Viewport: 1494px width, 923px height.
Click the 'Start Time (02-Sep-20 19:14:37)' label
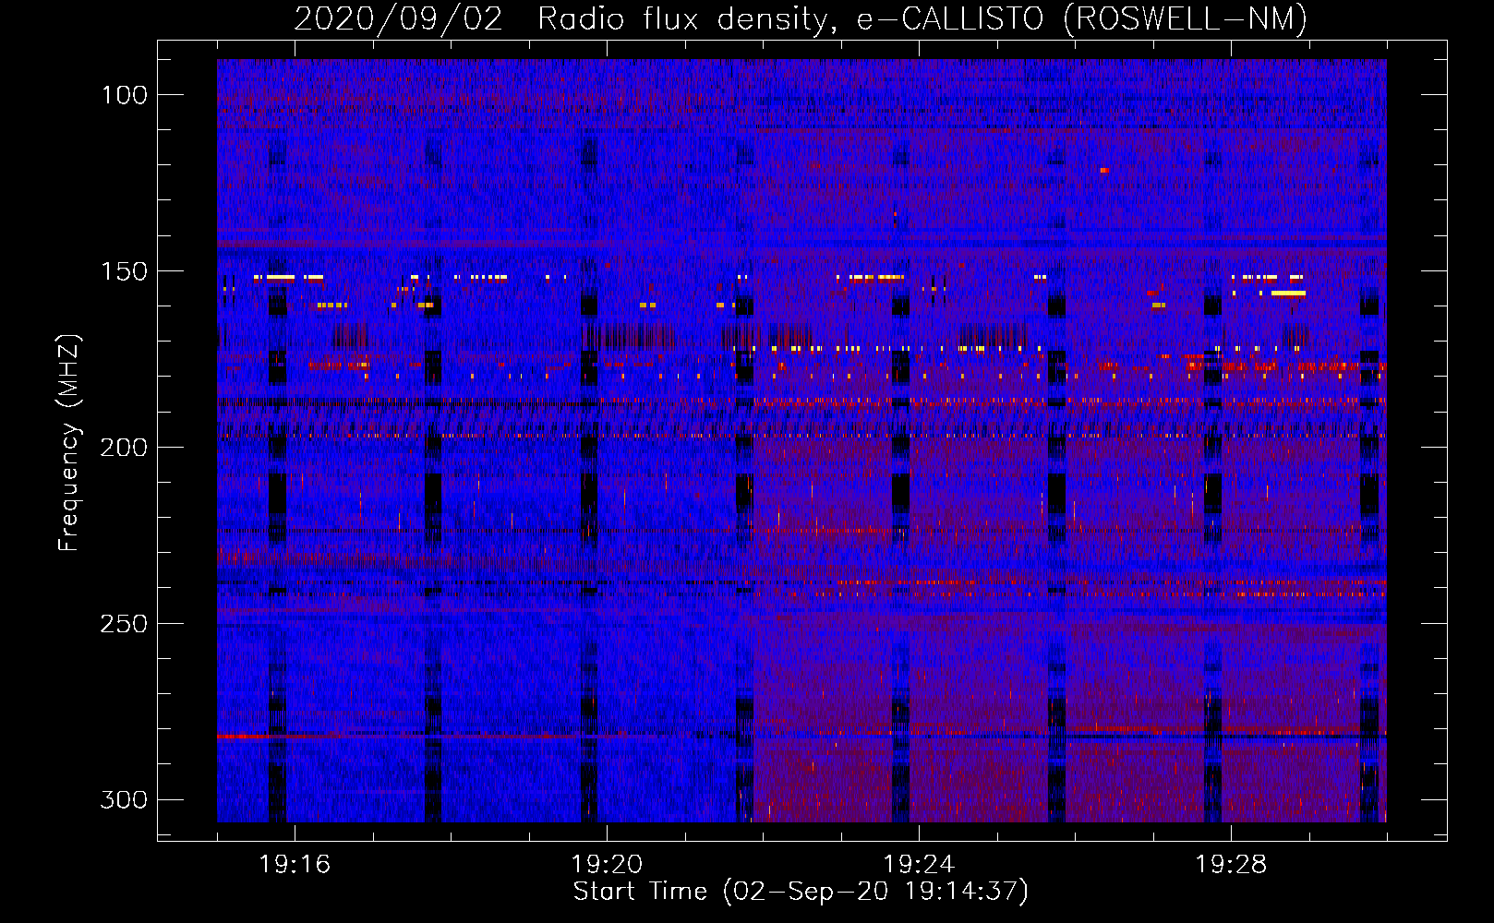(x=801, y=892)
